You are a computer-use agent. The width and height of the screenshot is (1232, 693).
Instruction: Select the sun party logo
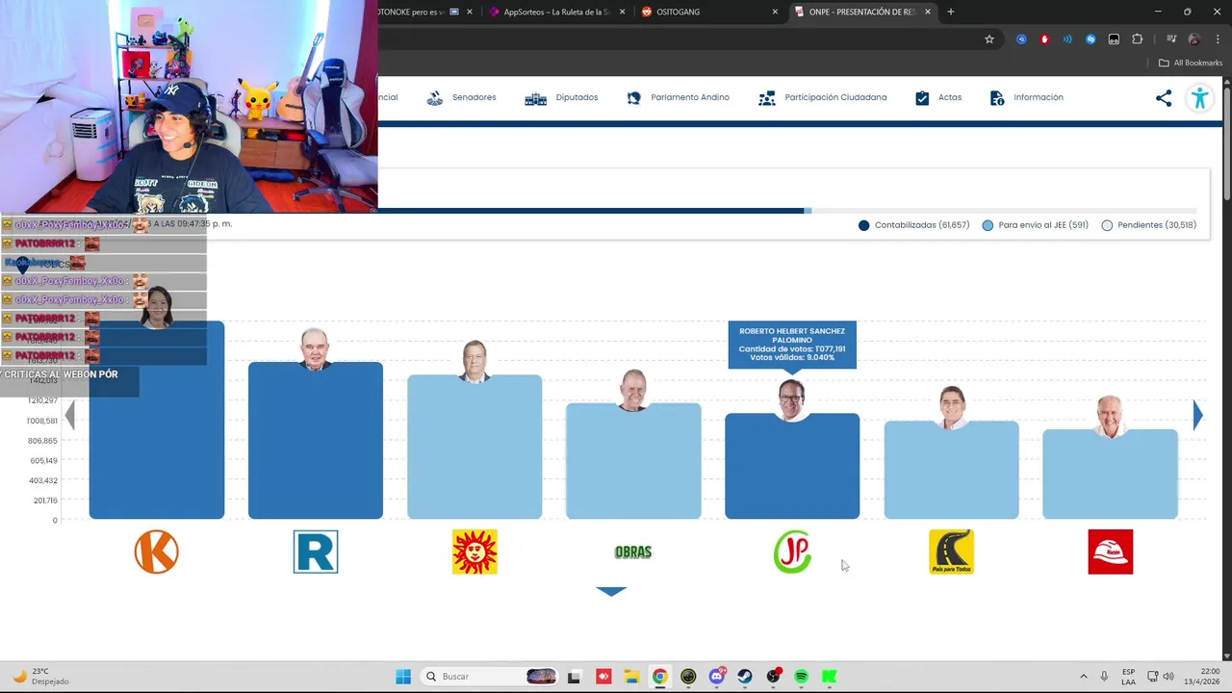click(x=475, y=552)
